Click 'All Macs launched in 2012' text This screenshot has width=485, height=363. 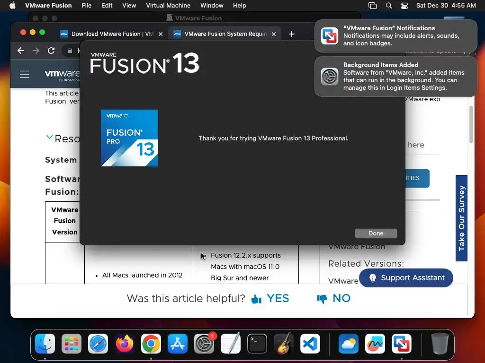click(142, 275)
